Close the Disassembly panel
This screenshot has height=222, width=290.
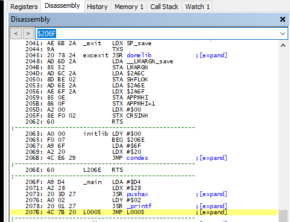[283, 19]
